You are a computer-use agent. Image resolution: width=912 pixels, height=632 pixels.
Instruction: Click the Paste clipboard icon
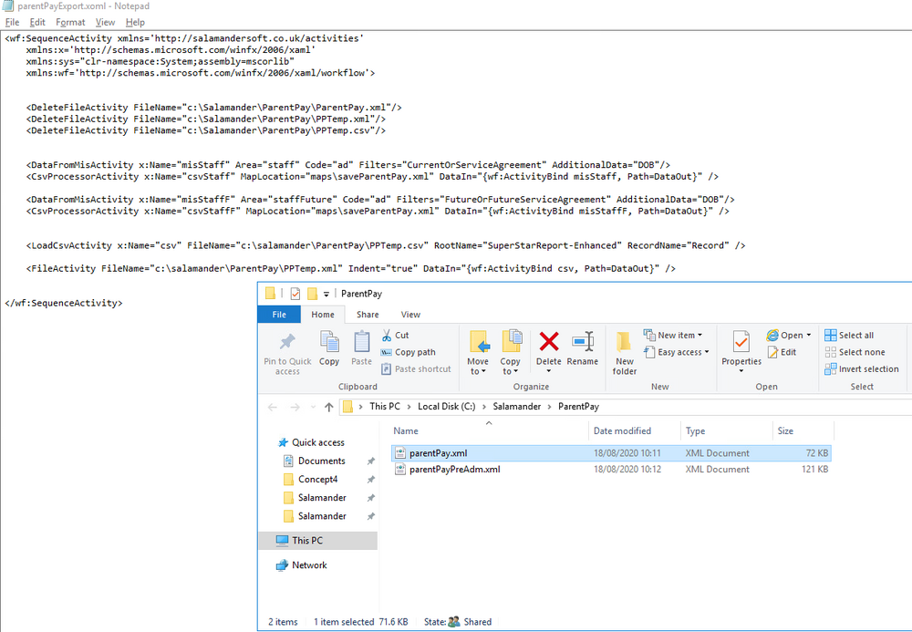click(x=361, y=342)
